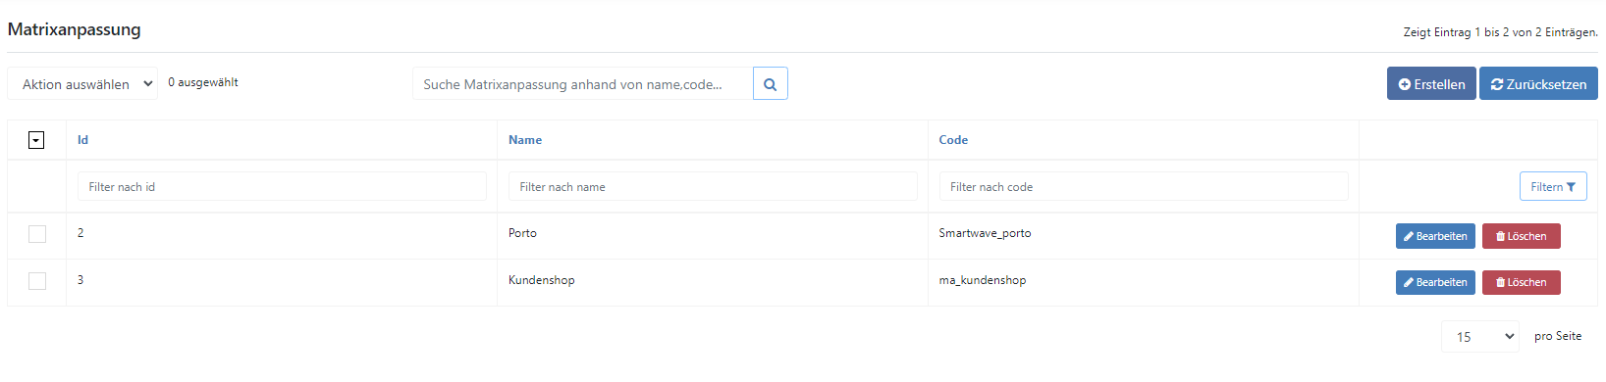This screenshot has height=382, width=1606.
Task: Delete the Kundenshop row via Löschen
Action: click(x=1521, y=282)
